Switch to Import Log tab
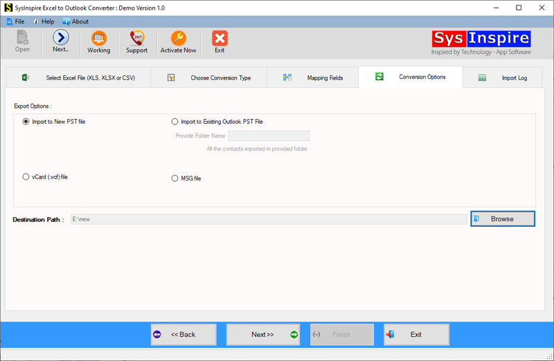The width and height of the screenshot is (554, 361). click(502, 77)
